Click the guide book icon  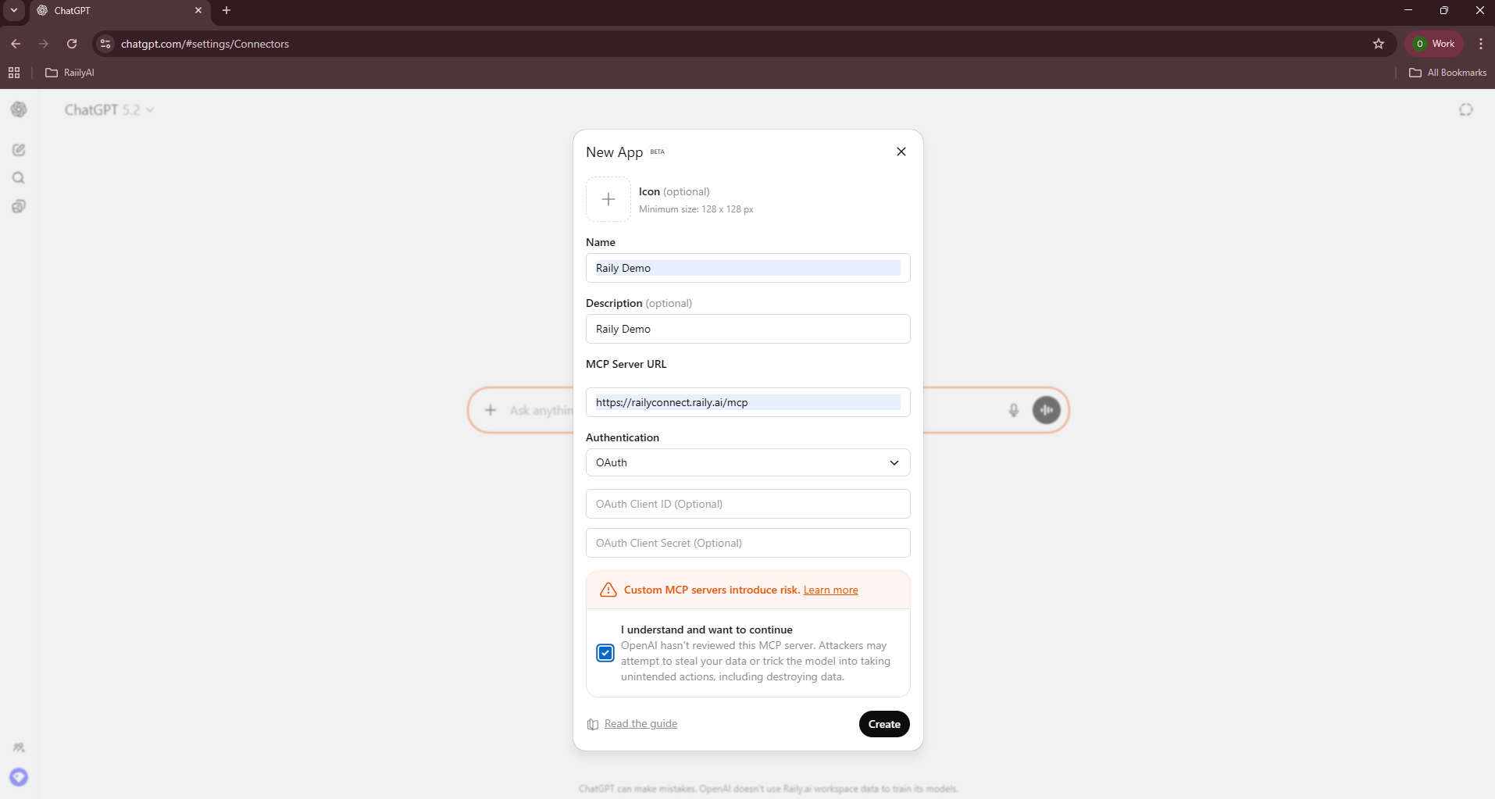593,724
